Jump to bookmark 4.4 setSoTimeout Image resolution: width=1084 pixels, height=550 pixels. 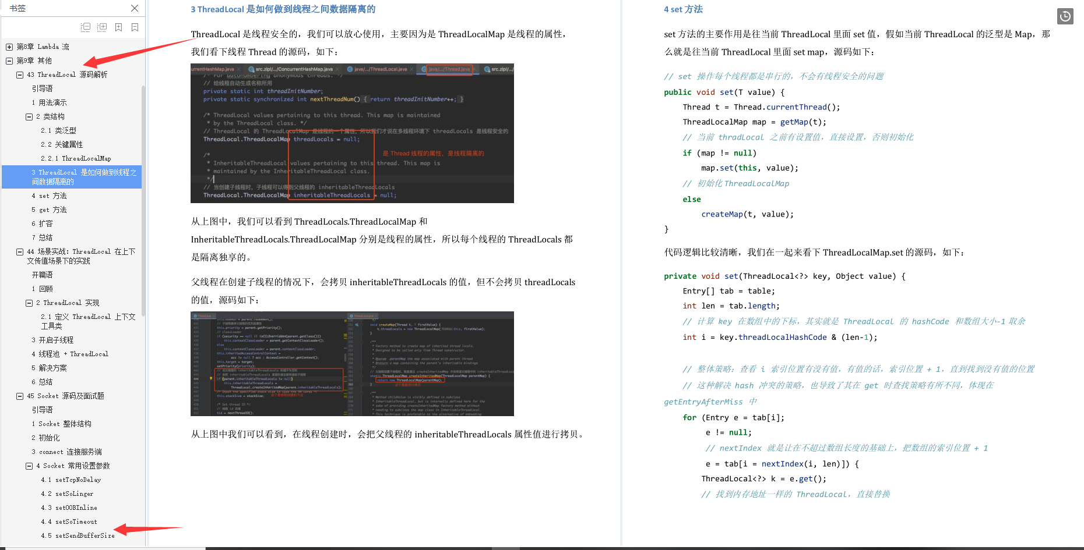69,521
